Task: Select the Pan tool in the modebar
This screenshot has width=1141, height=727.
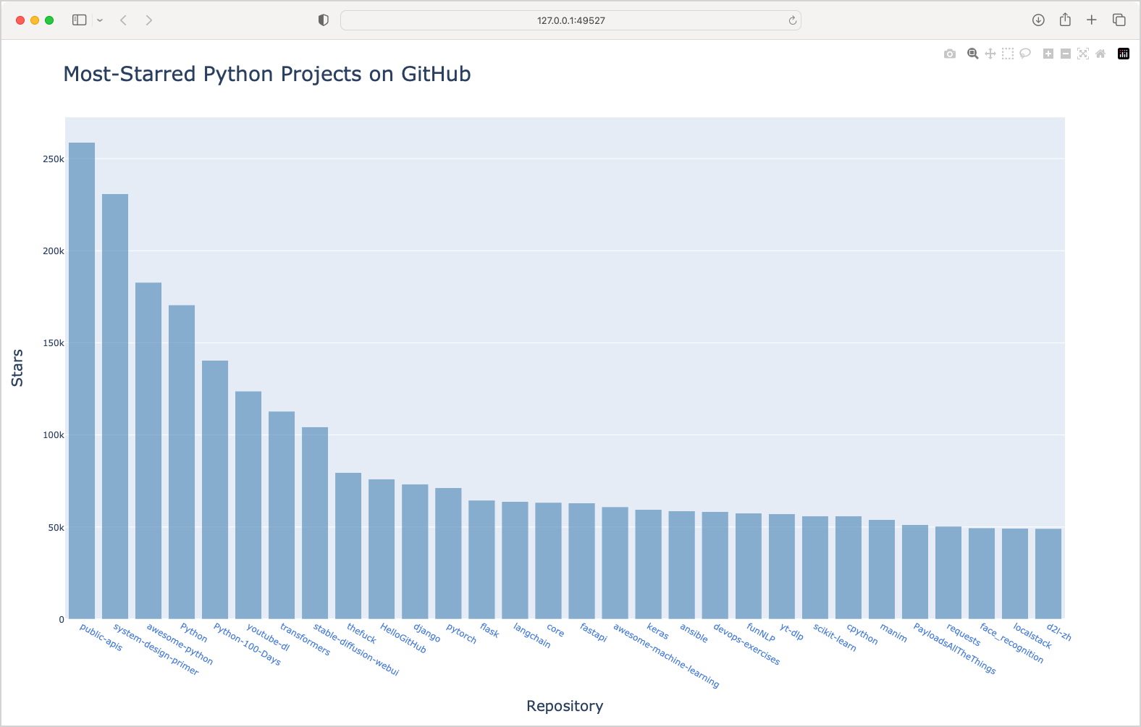Action: pyautogui.click(x=990, y=54)
